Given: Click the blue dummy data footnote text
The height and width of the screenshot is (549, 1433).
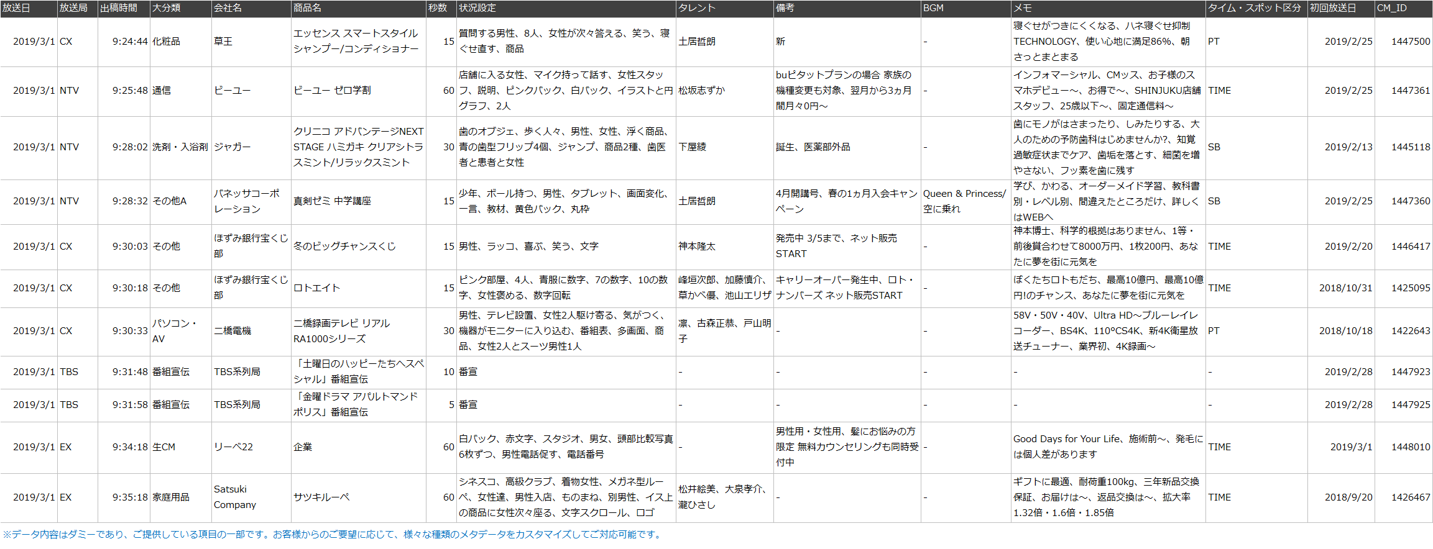Looking at the screenshot, I should click(x=333, y=535).
